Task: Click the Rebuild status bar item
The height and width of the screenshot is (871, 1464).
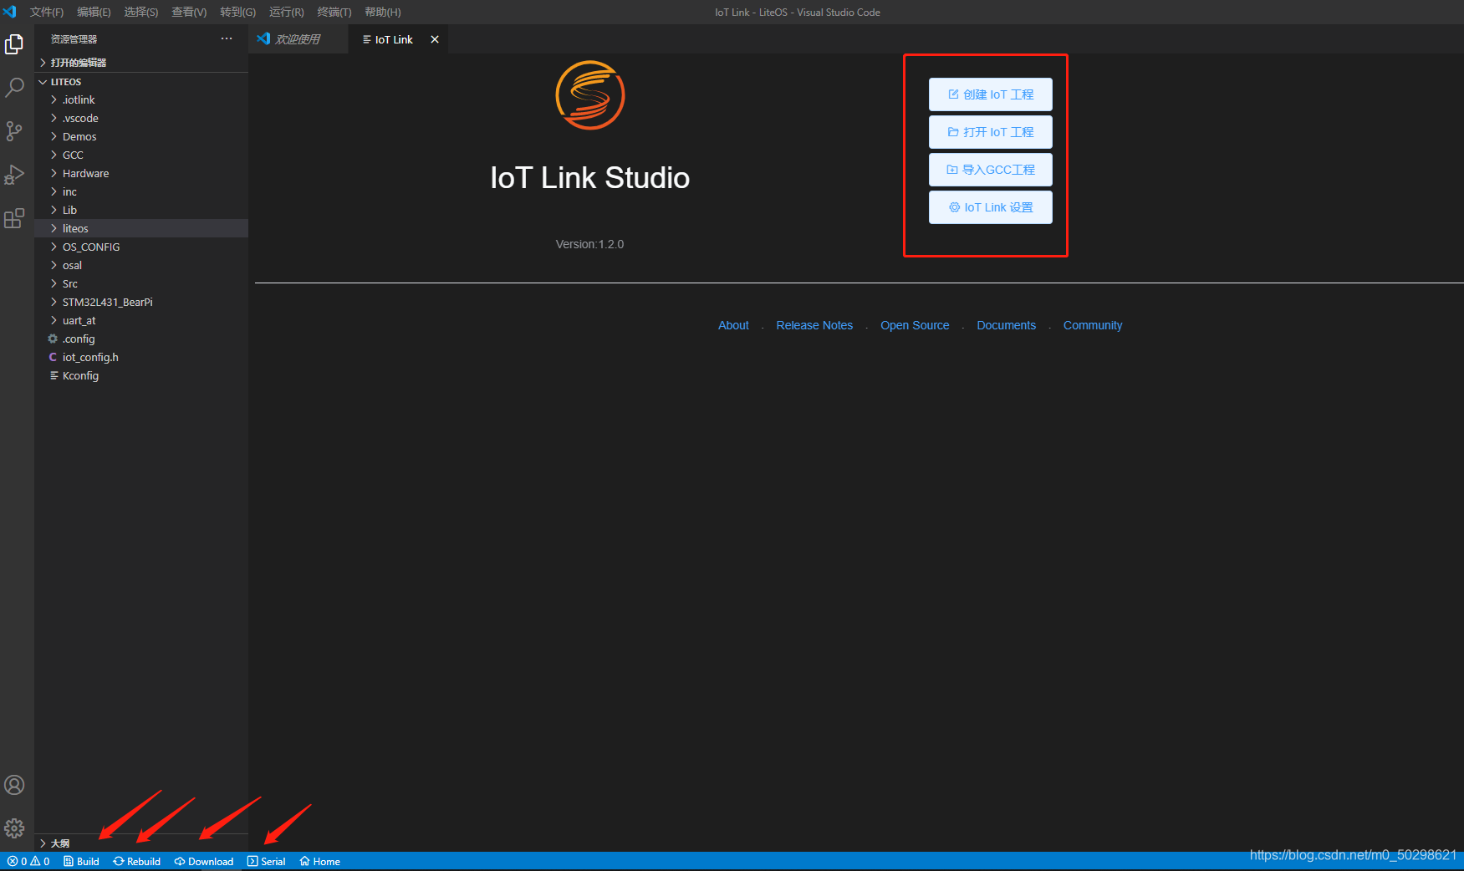Action: (x=137, y=862)
